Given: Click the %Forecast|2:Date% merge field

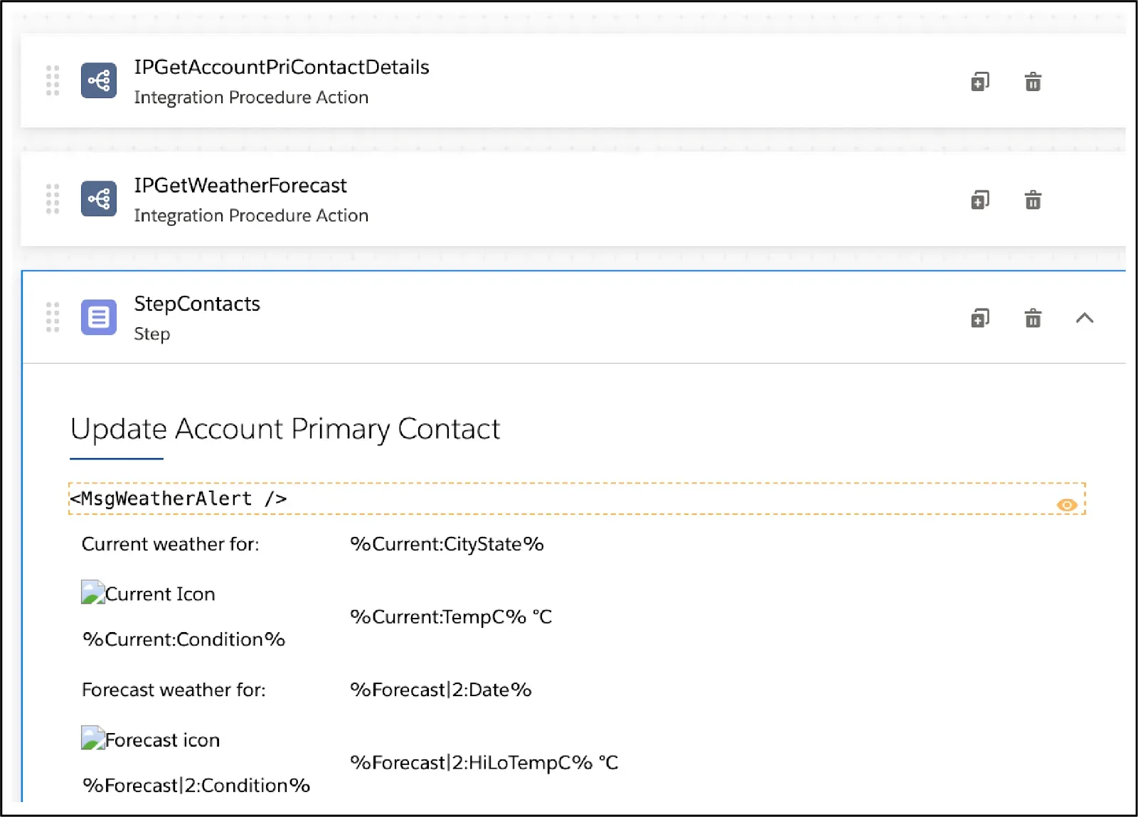Looking at the screenshot, I should point(441,690).
